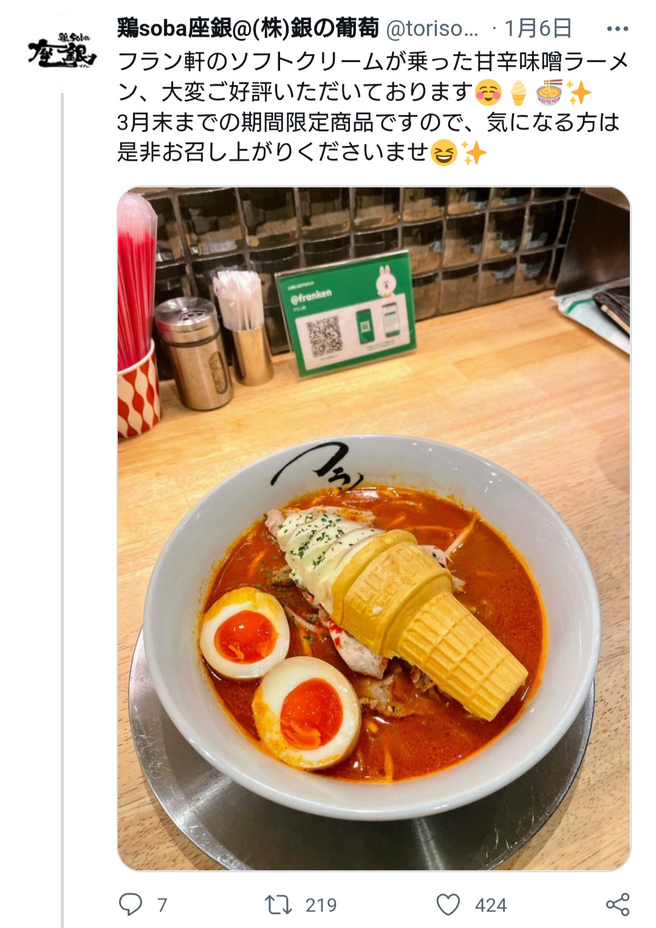This screenshot has height=928, width=656.
Task: Click the reply count 7
Action: (x=162, y=905)
